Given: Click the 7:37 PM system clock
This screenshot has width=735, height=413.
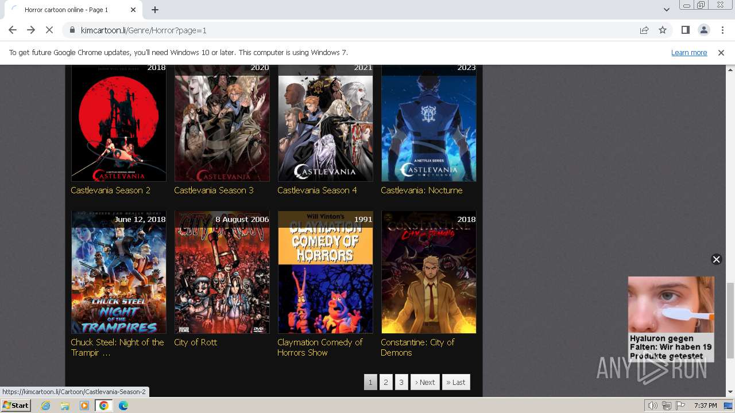Looking at the screenshot, I should point(705,406).
